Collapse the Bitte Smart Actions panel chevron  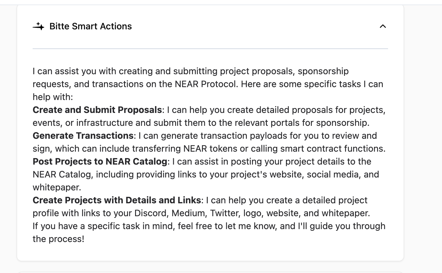point(383,26)
